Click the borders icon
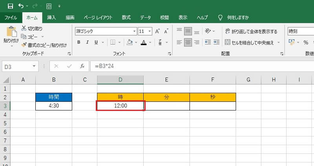This screenshot has width=314, height=166. (113, 42)
